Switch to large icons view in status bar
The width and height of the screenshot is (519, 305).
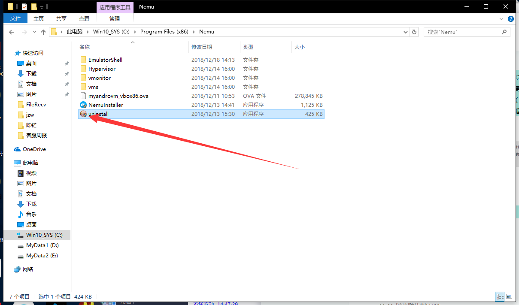(509, 296)
